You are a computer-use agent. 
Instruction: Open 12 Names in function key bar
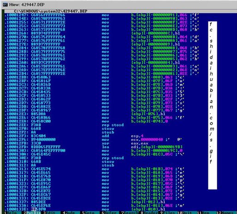point(226,213)
